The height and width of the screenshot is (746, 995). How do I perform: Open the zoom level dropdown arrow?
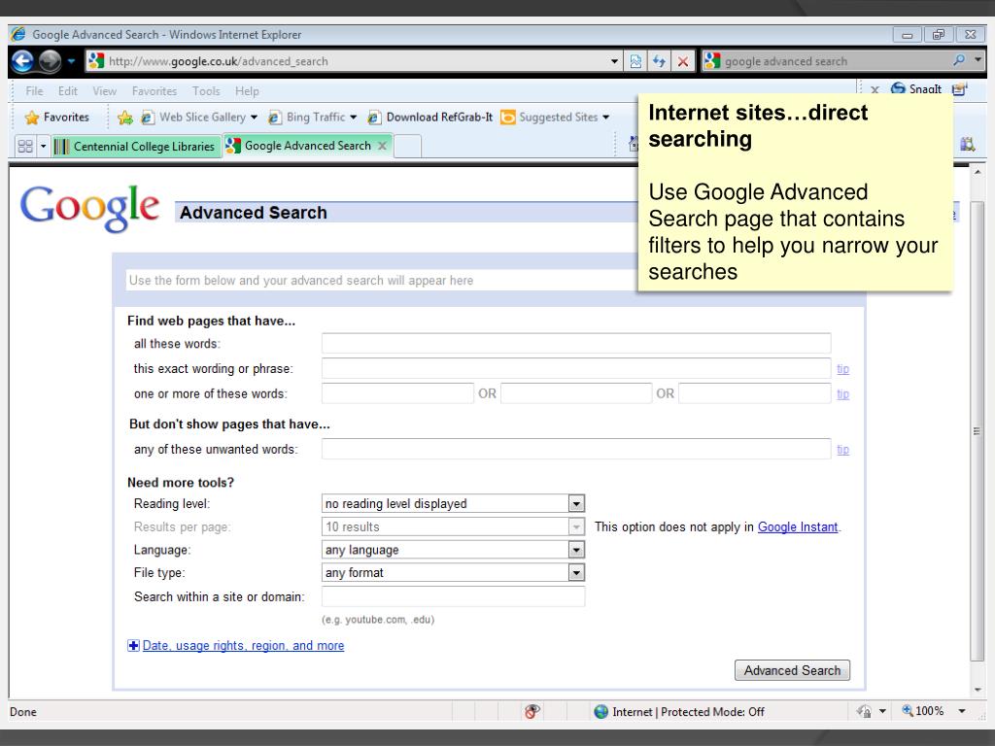tap(962, 711)
